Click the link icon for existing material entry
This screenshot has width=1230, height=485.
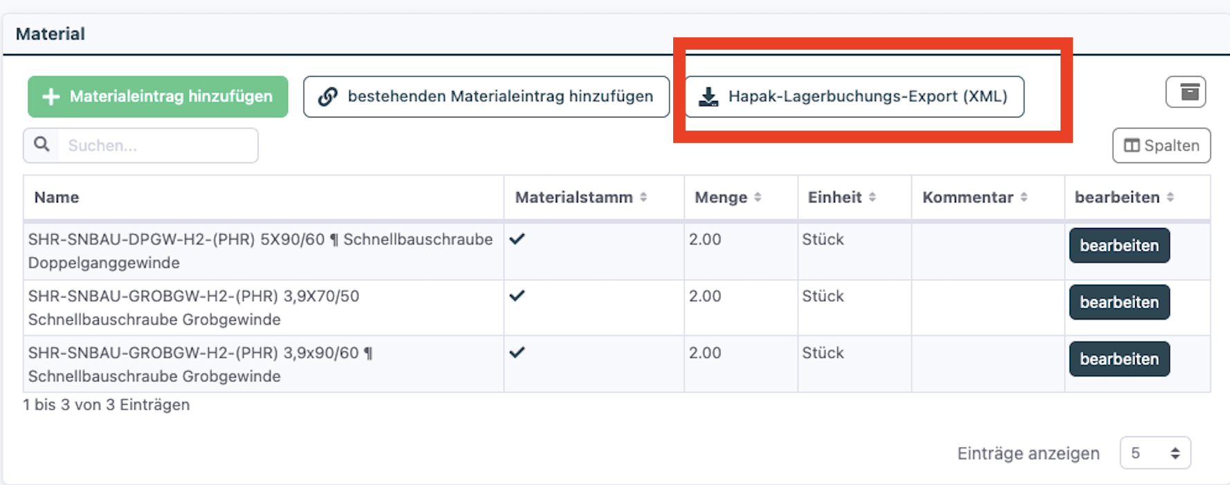tap(328, 97)
